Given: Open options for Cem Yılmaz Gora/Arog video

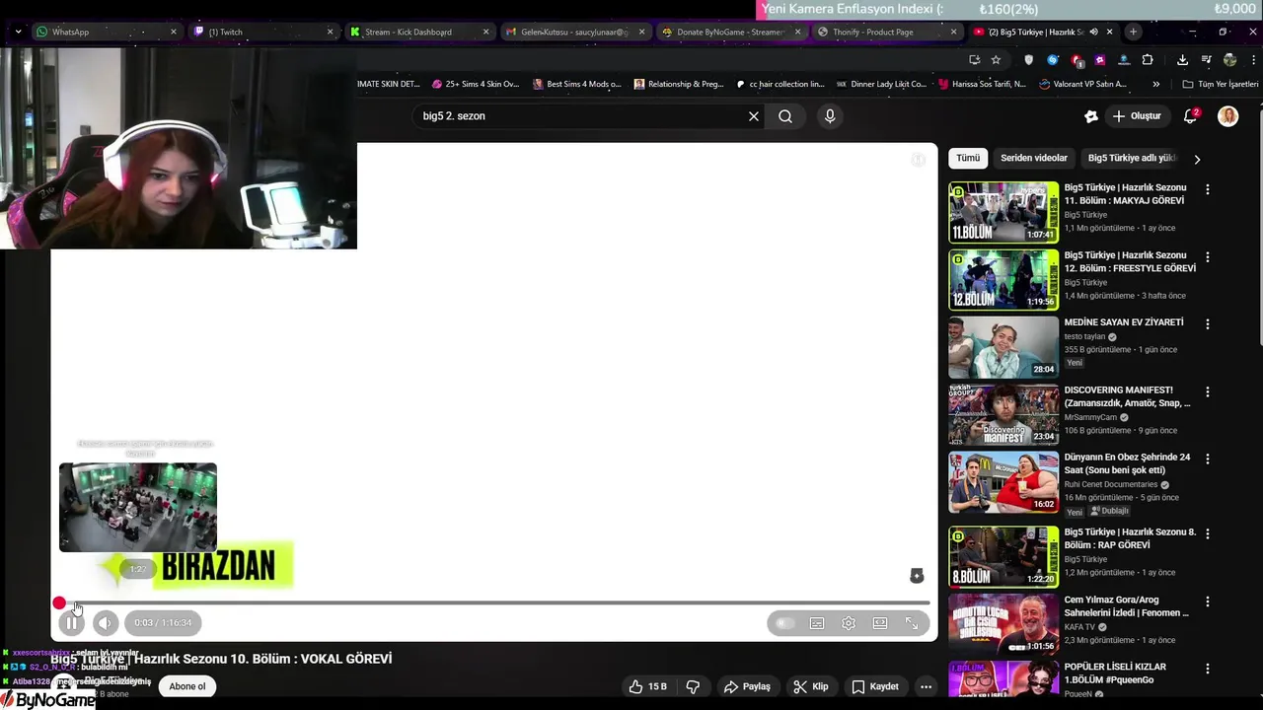Looking at the screenshot, I should pyautogui.click(x=1207, y=602).
